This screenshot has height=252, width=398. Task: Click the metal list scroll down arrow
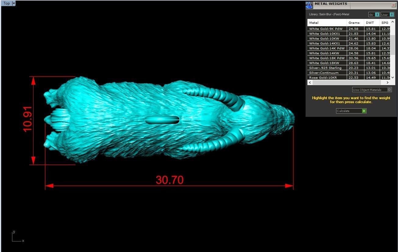pyautogui.click(x=393, y=77)
